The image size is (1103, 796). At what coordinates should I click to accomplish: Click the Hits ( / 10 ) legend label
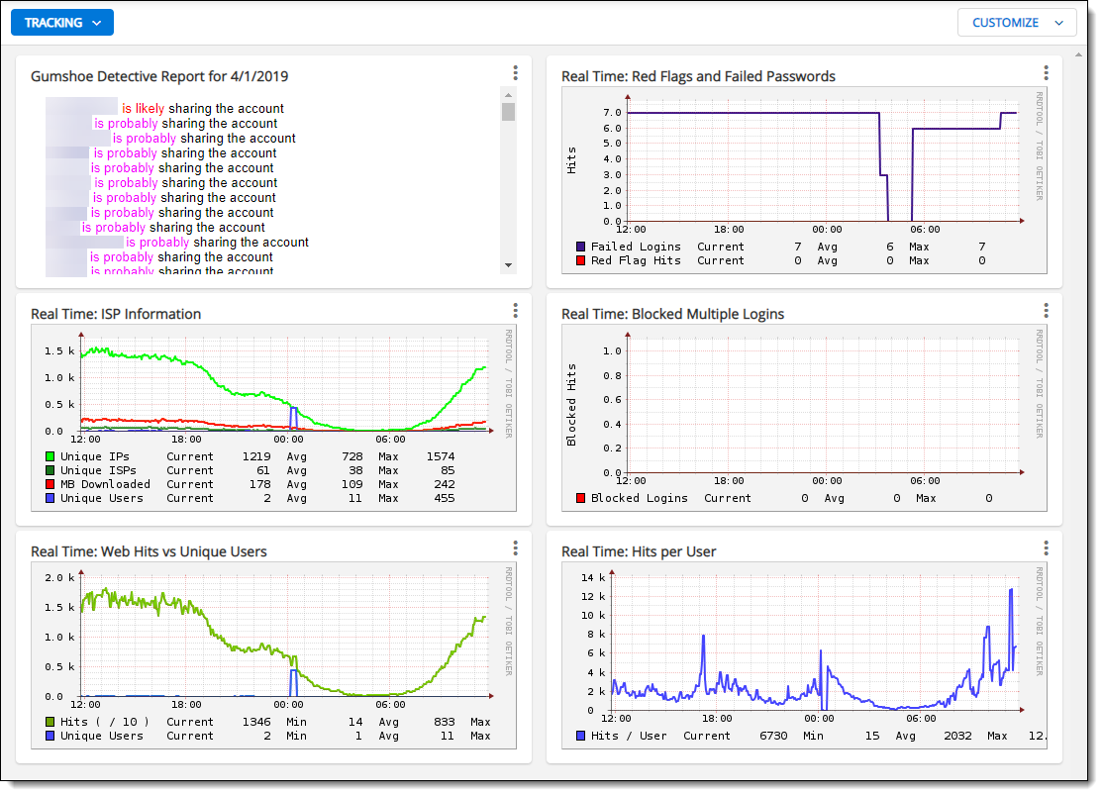[105, 722]
